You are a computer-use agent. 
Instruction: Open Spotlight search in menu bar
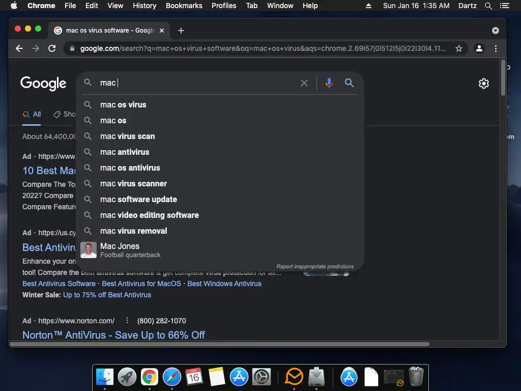coord(488,6)
